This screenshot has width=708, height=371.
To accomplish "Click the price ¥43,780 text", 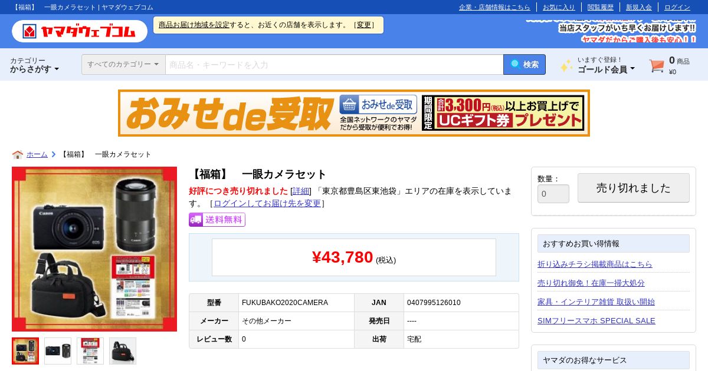I will pos(342,257).
